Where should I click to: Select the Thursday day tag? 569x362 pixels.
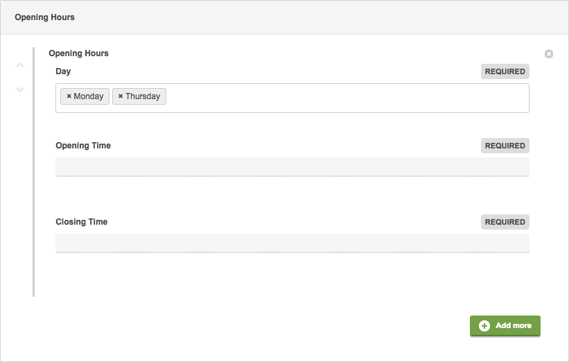point(143,96)
